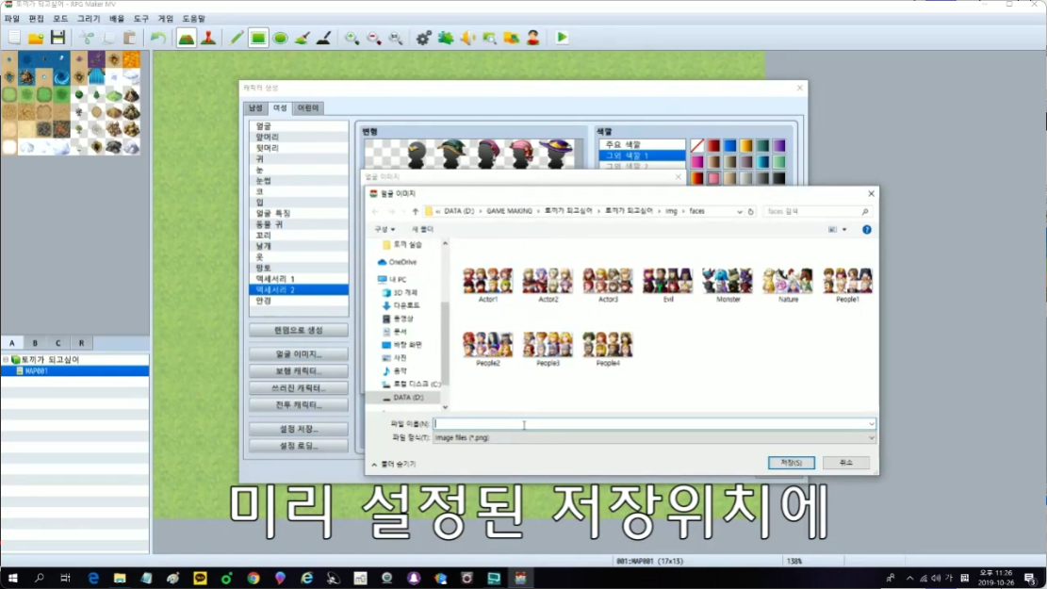Click the 보행 캐릭터 button
Image resolution: width=1047 pixels, height=589 pixels.
(x=299, y=371)
